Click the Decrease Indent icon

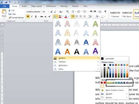click(x=91, y=12)
